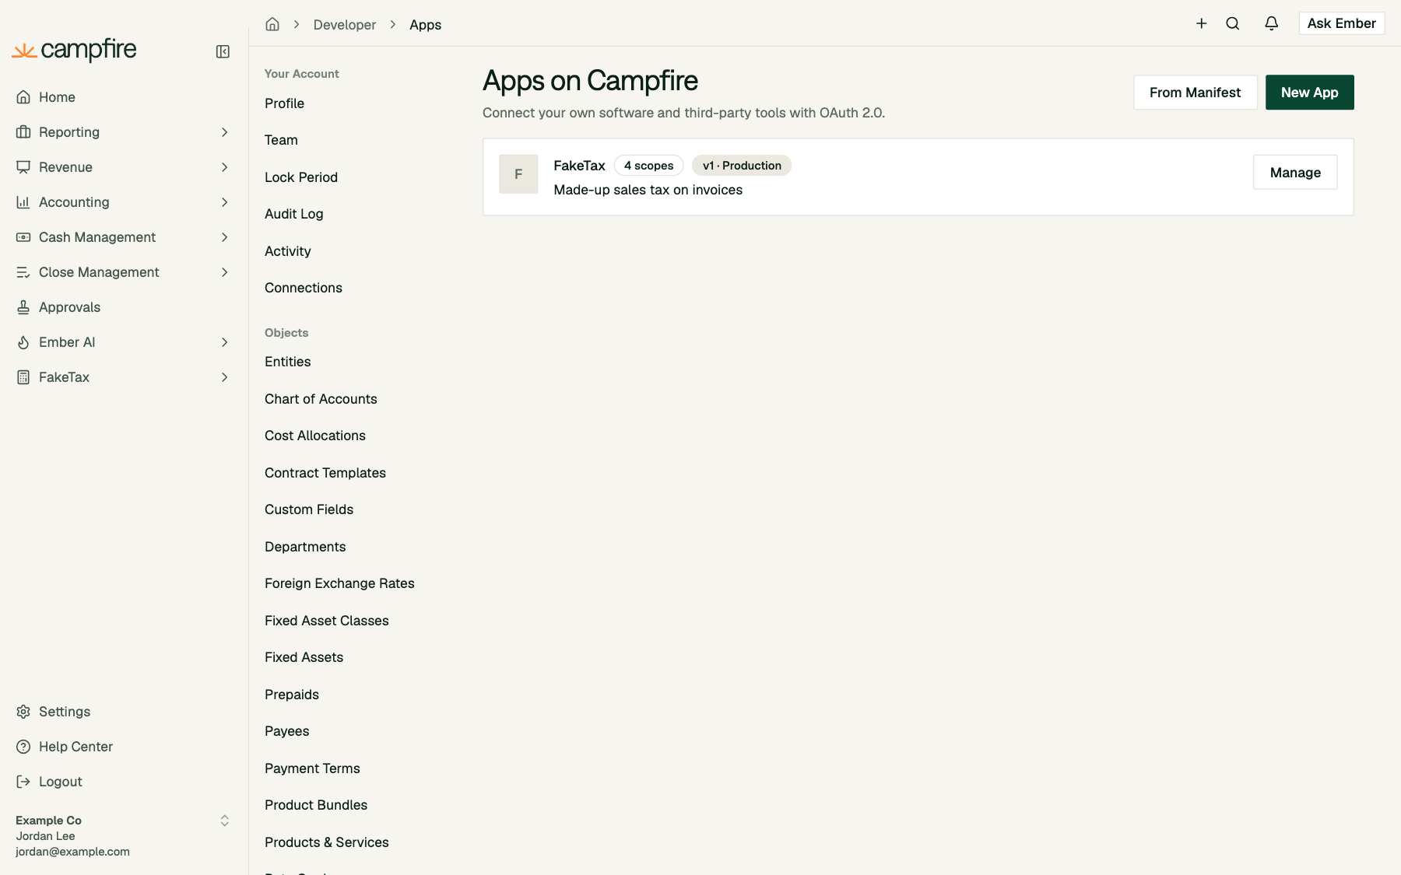Viewport: 1401px width, 875px height.
Task: Expand the Ember AI chevron
Action: (x=224, y=342)
